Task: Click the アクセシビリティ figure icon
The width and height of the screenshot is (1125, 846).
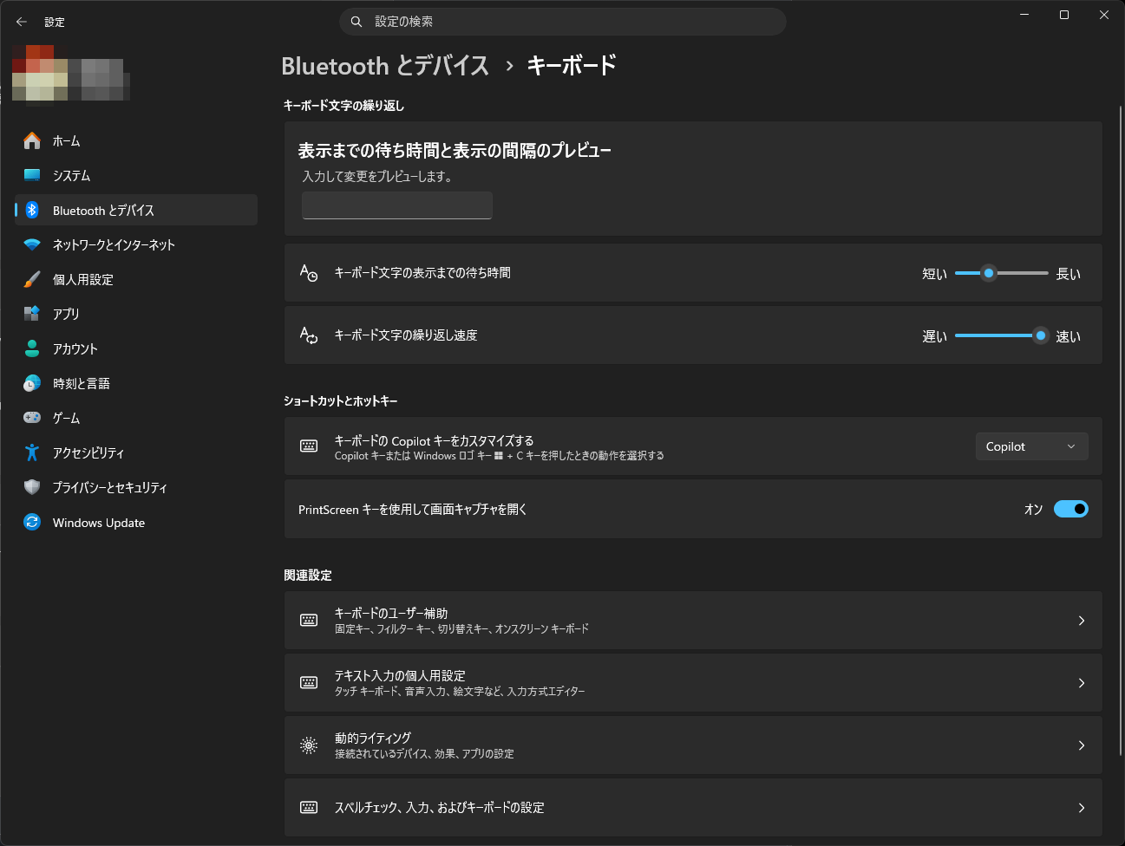Action: pyautogui.click(x=32, y=452)
